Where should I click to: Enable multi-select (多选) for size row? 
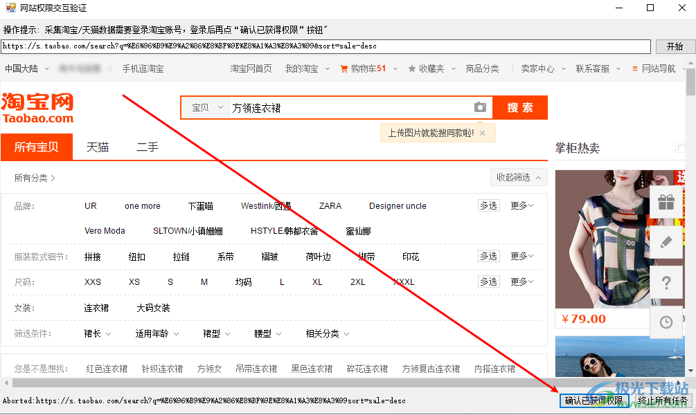click(488, 282)
